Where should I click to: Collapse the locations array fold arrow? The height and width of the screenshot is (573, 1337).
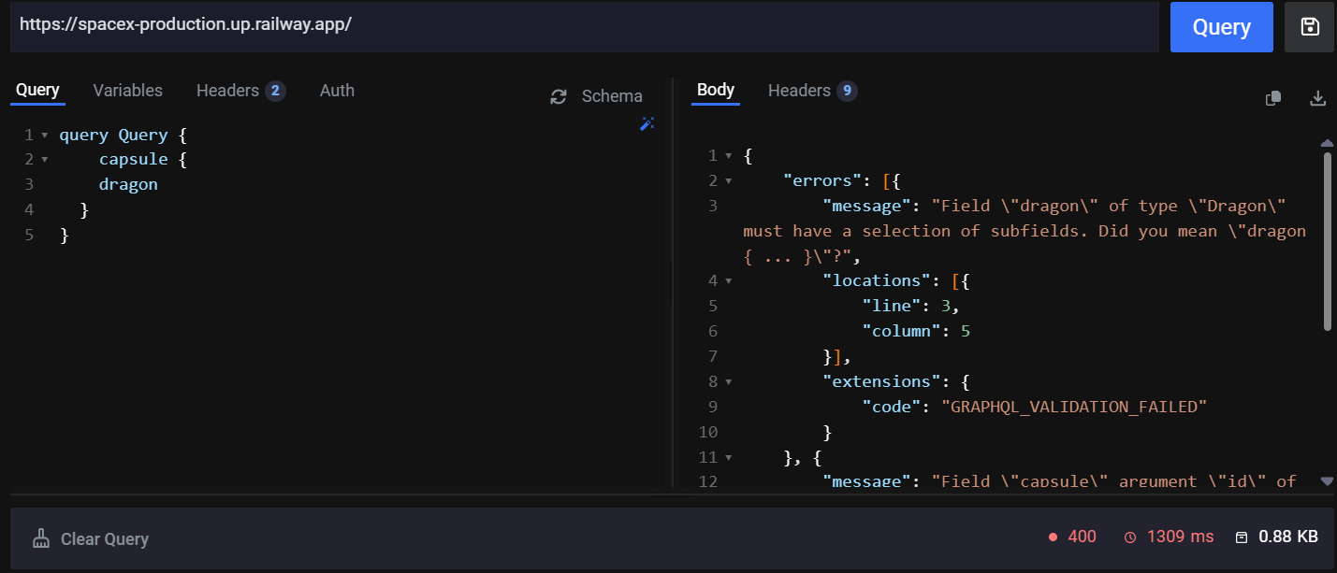click(729, 279)
